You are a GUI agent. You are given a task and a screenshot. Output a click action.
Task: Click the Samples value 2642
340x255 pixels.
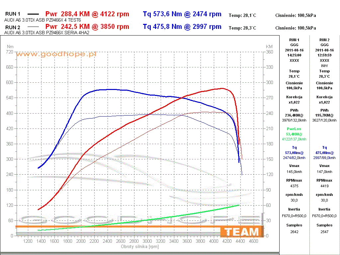click(x=294, y=232)
